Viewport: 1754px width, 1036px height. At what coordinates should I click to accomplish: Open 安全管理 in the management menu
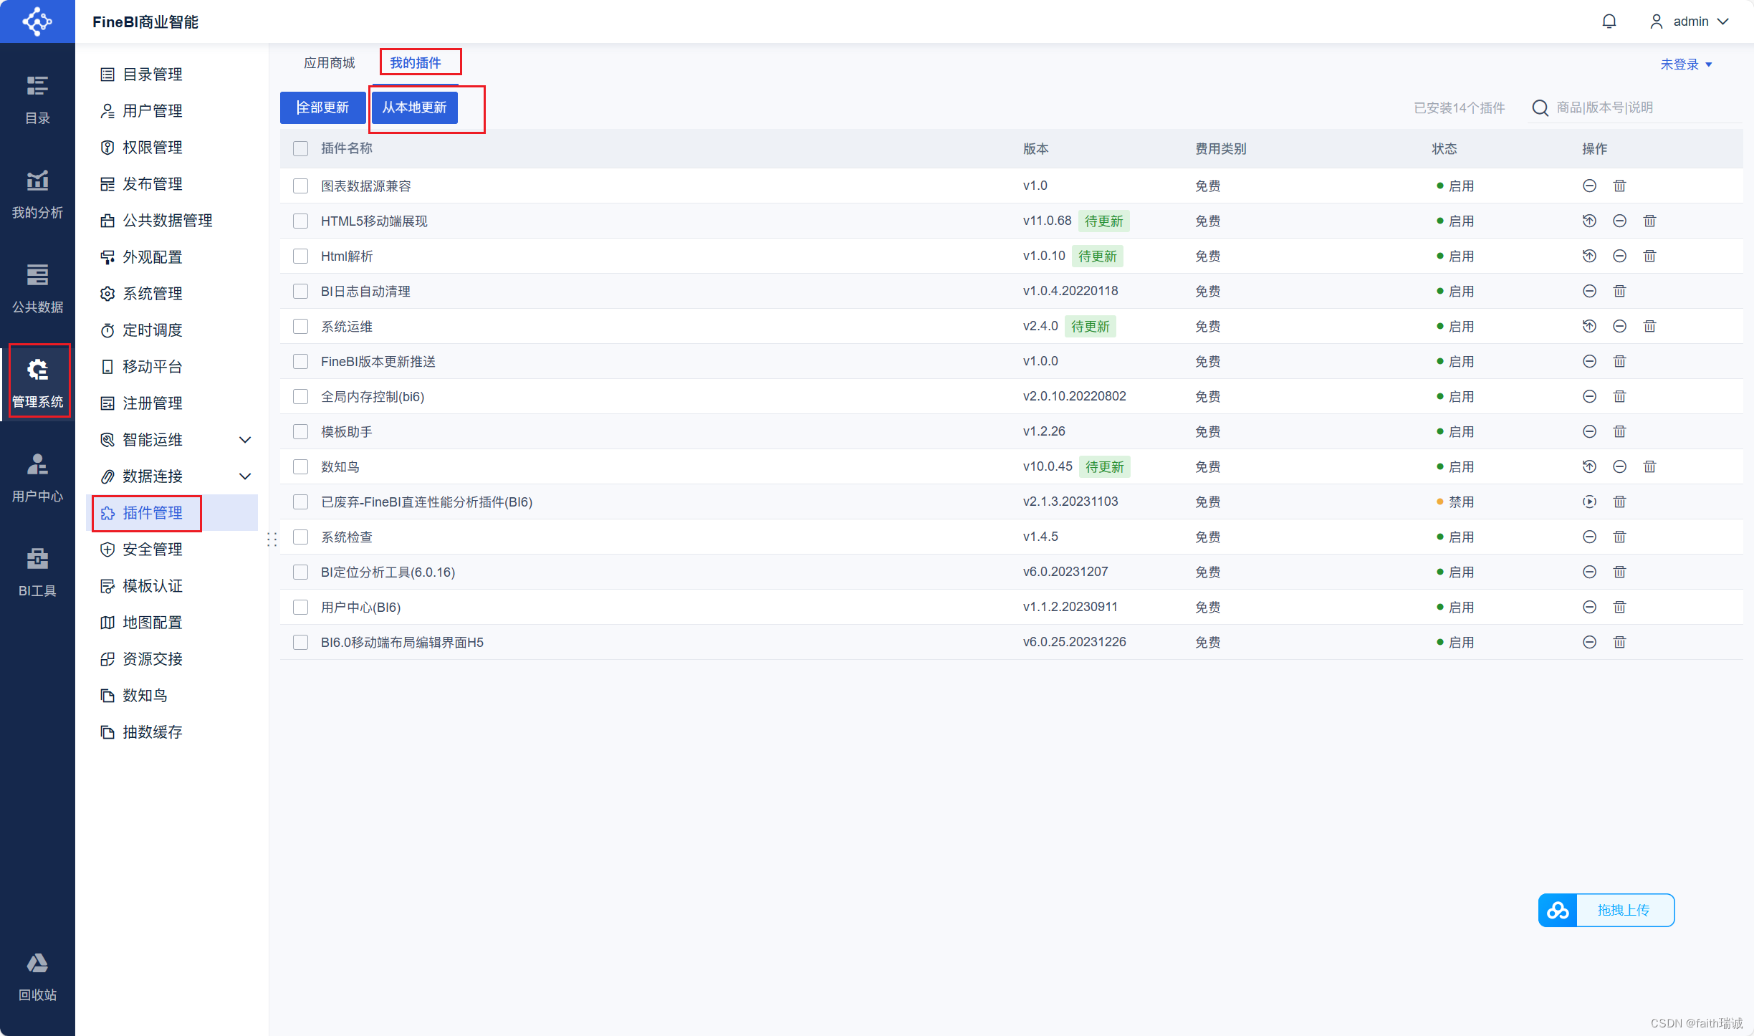(152, 550)
